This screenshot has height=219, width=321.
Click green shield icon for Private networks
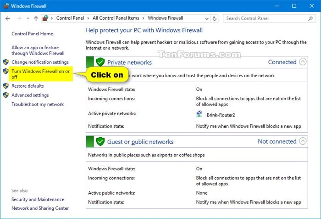click(x=100, y=62)
